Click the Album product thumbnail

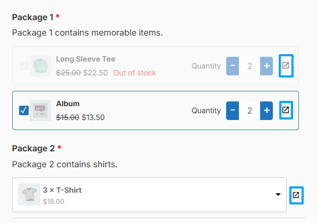coord(40,110)
